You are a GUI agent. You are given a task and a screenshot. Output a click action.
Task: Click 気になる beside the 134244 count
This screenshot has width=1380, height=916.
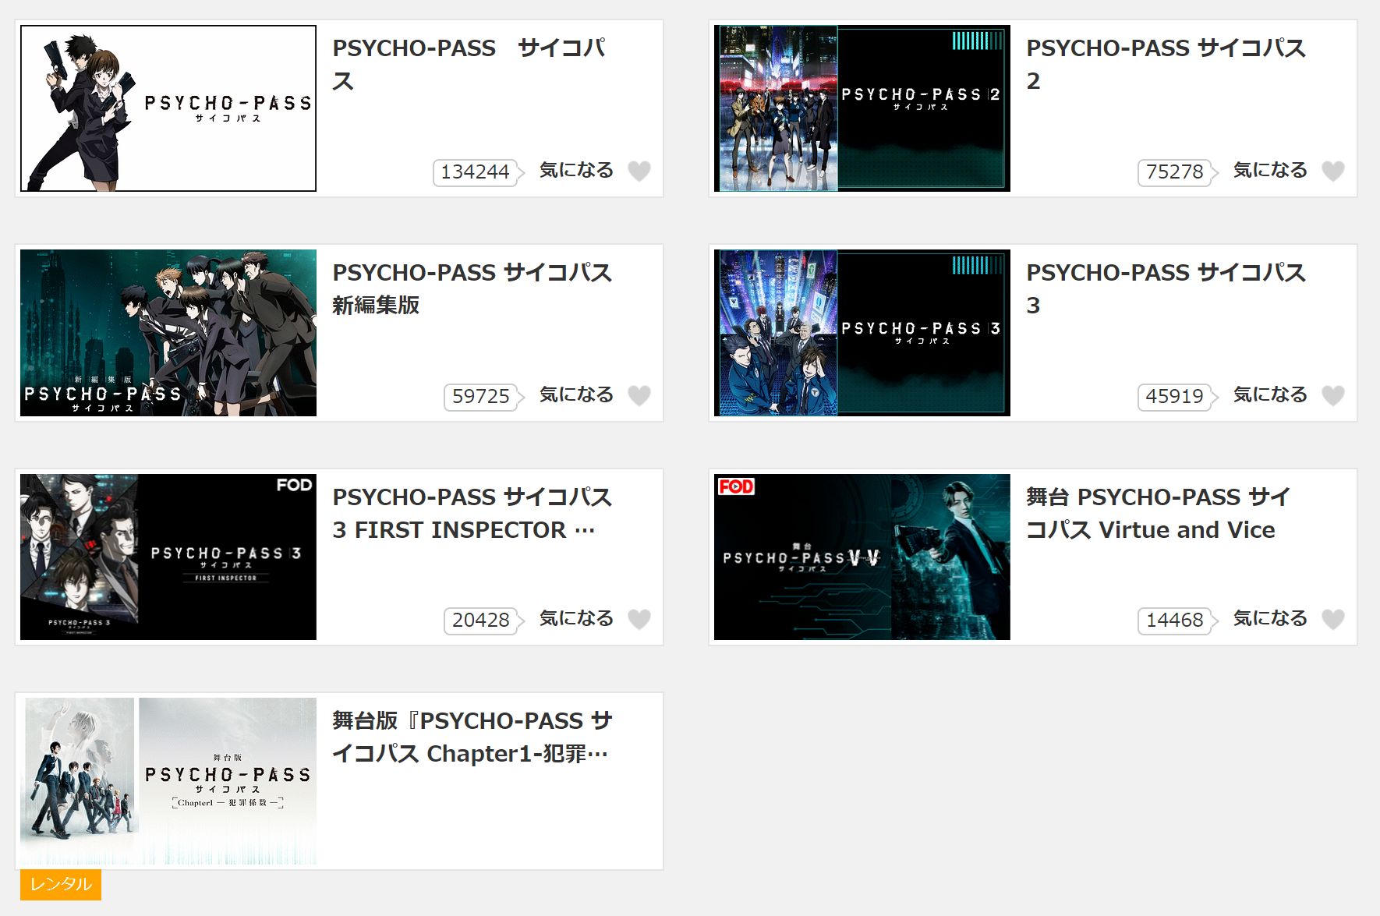coord(576,170)
